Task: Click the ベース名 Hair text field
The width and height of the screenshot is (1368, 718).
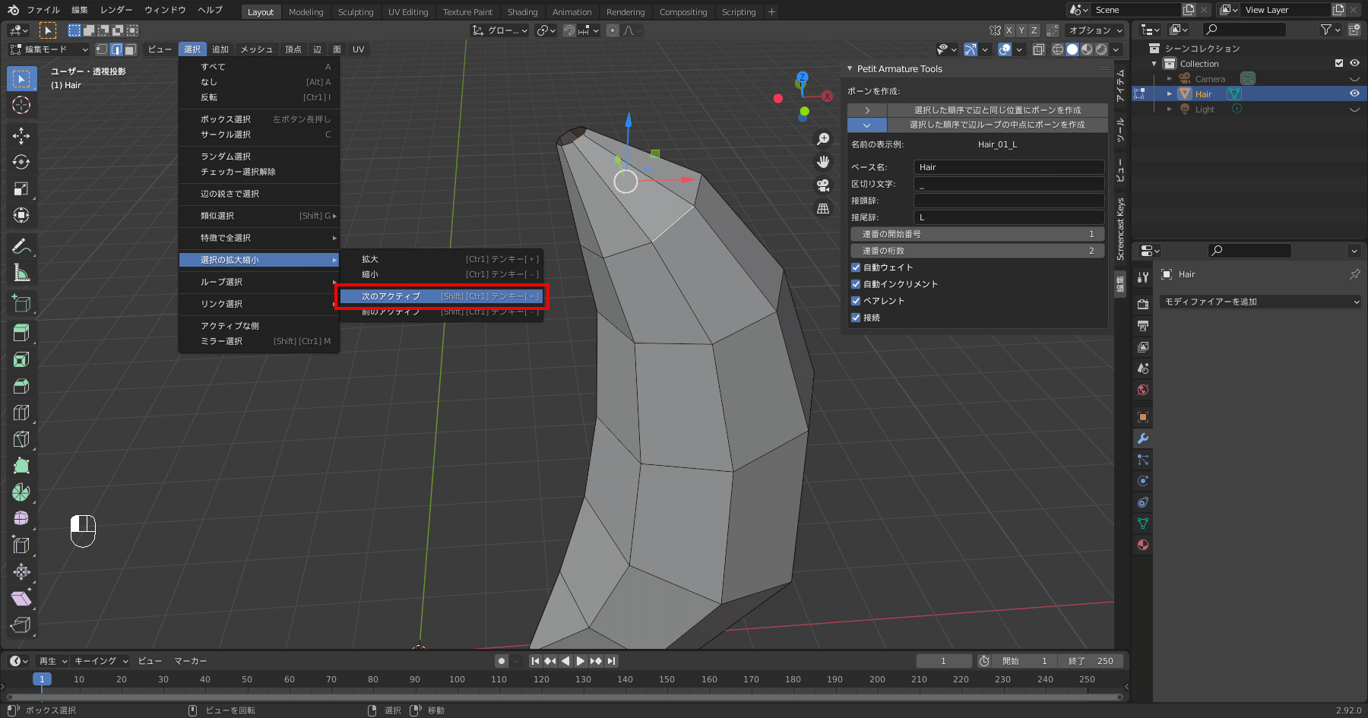Action: click(1008, 167)
